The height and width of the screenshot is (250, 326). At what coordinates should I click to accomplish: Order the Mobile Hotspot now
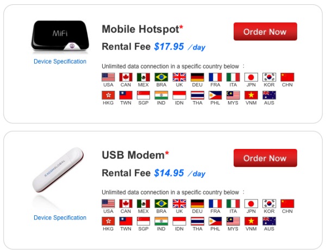click(x=265, y=32)
